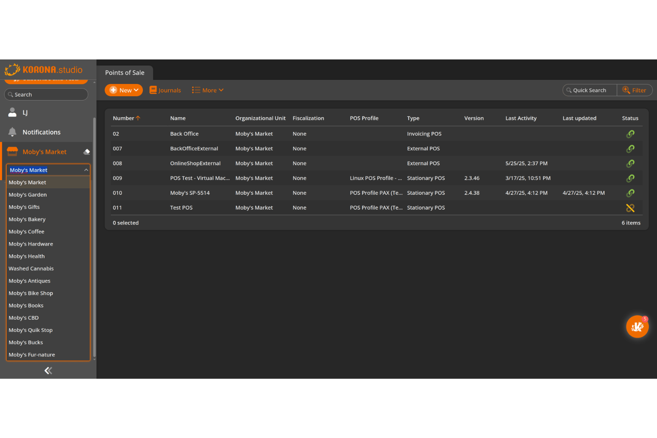Sort by the Fiscalization column header

click(x=308, y=118)
